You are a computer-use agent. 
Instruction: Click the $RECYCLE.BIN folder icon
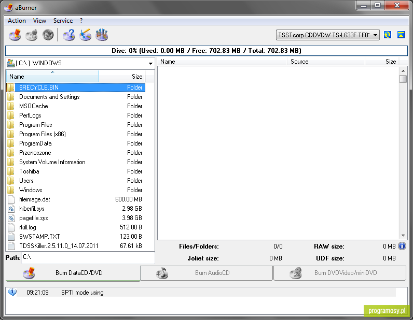pyautogui.click(x=11, y=88)
